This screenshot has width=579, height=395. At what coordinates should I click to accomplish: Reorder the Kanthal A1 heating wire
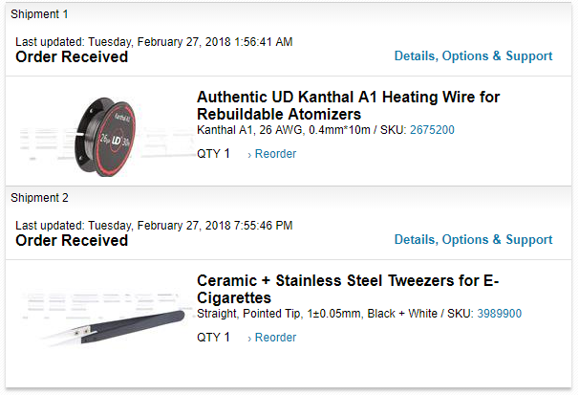point(272,154)
